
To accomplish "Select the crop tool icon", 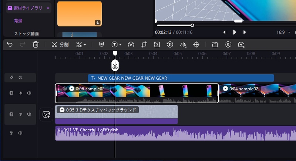I will 144,45.
